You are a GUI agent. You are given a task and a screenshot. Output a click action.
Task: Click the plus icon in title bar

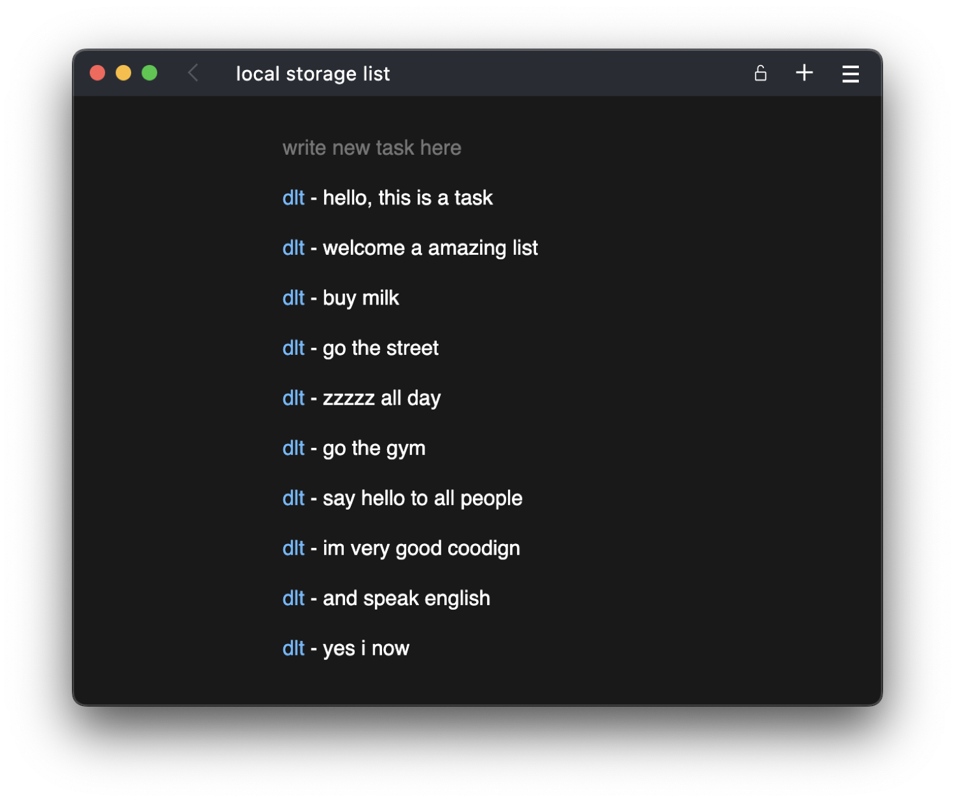point(804,73)
